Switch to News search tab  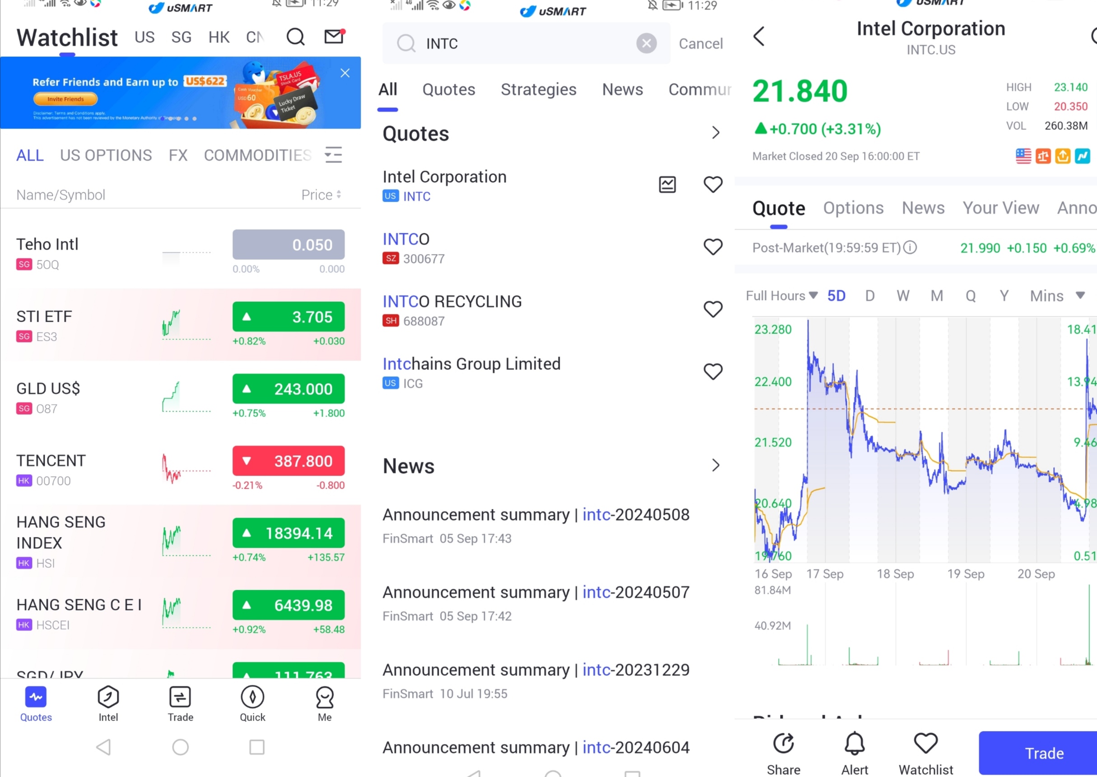[622, 89]
